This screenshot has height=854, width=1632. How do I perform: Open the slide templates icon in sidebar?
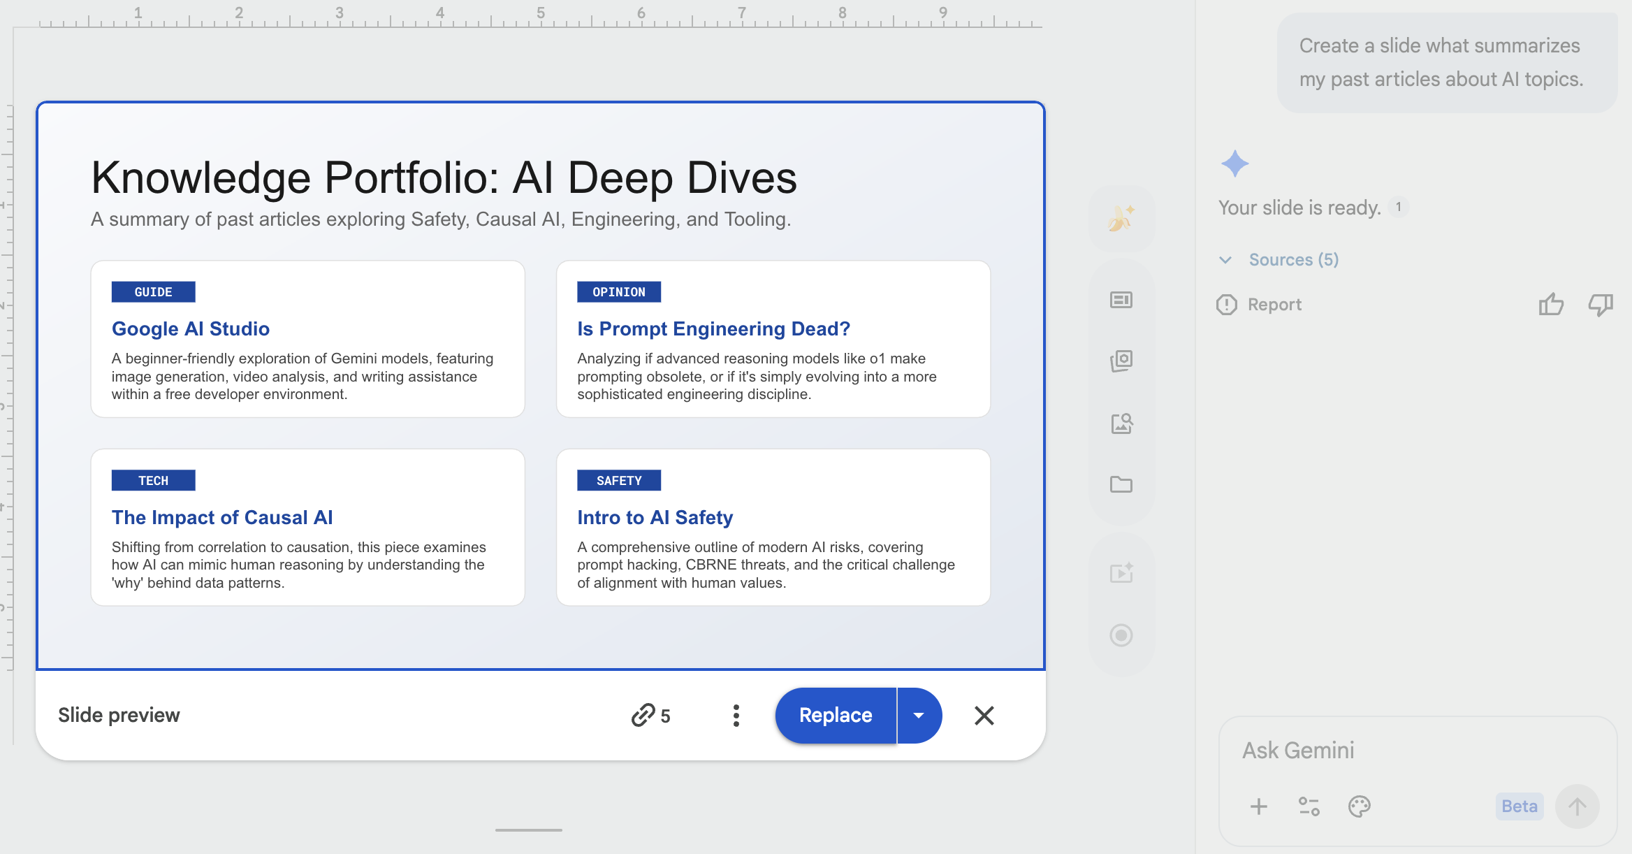[x=1121, y=301]
